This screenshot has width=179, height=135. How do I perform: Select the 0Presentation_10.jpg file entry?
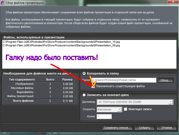click(61, 42)
